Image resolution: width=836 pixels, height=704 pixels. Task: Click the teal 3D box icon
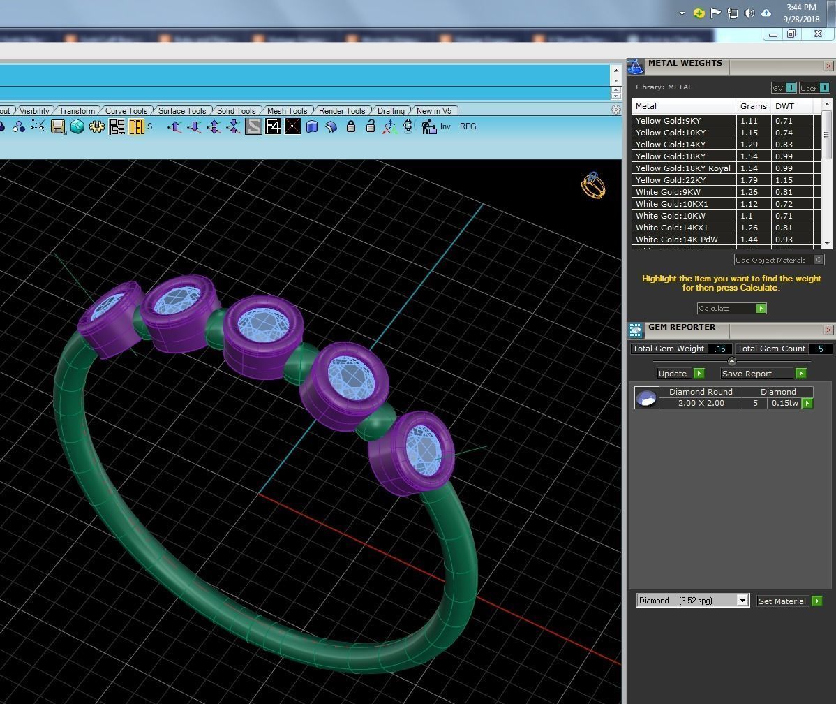(77, 126)
